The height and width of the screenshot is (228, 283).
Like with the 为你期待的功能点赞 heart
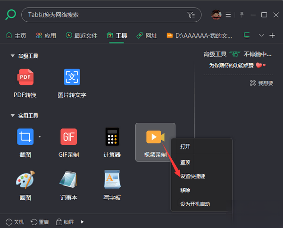(x=261, y=65)
